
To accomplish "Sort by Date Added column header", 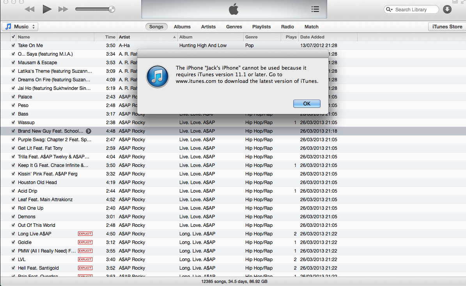I will (328, 37).
